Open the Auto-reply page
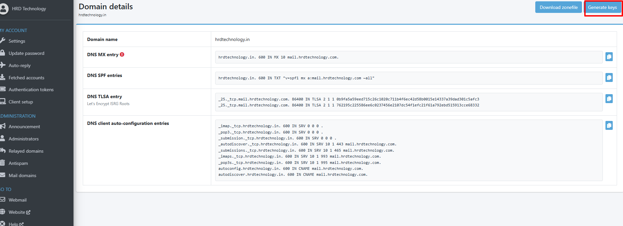Image resolution: width=623 pixels, height=226 pixels. coord(20,65)
